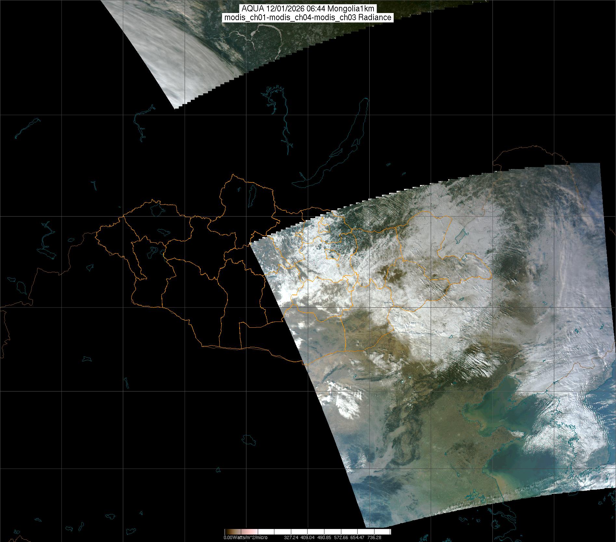
Task: Click the 572.66 scale value
Action: click(x=340, y=537)
